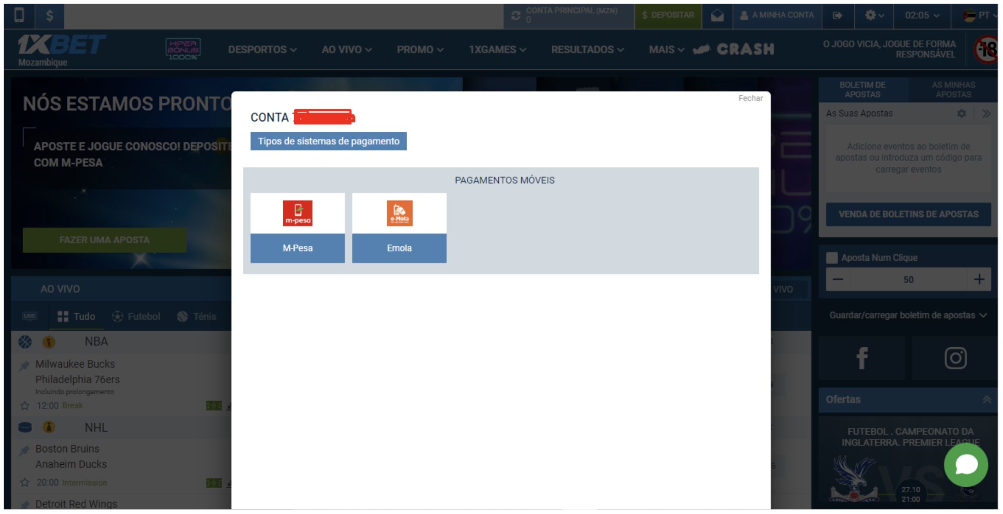
Task: Expand the PROMO menu
Action: point(420,50)
